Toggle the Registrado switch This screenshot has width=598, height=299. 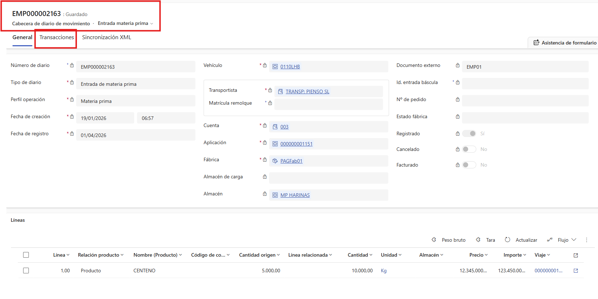pyautogui.click(x=469, y=133)
